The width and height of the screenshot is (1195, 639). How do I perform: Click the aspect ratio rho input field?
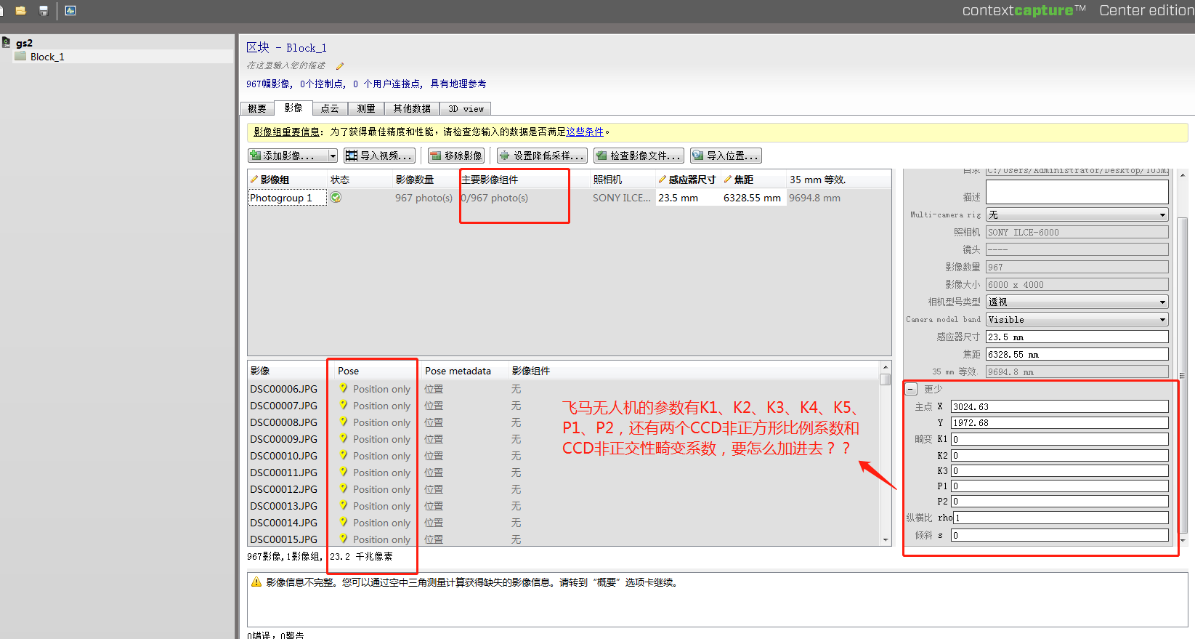pos(1059,518)
